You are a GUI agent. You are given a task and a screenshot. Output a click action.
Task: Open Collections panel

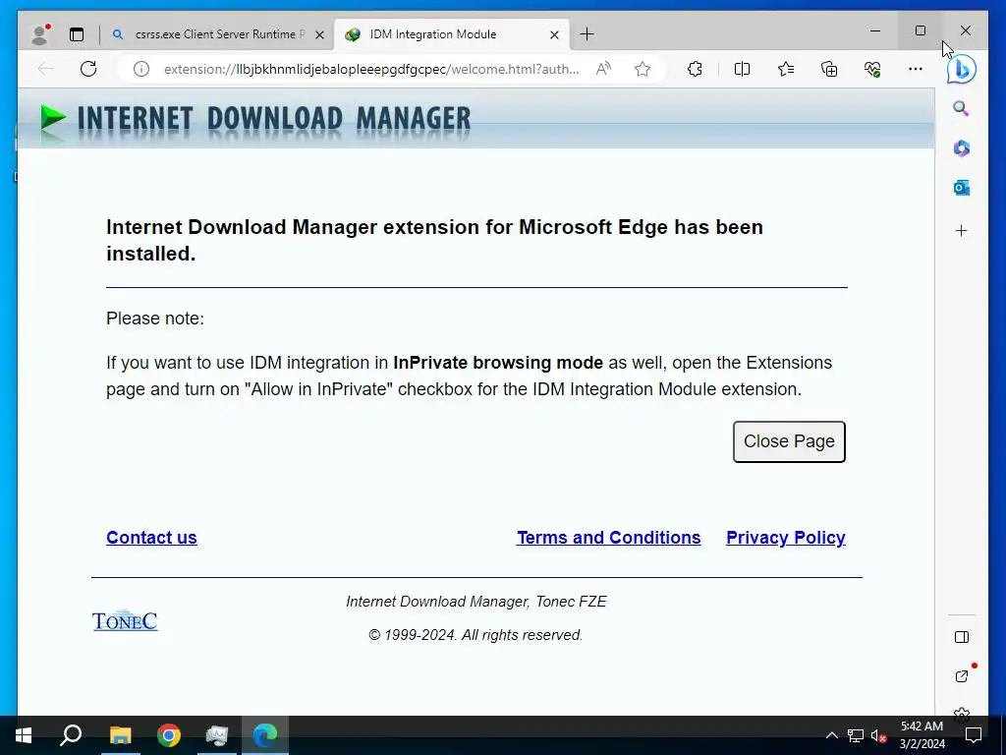pos(829,69)
